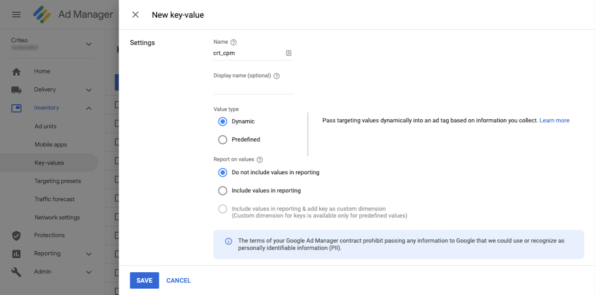Save the new key-value
Image resolution: width=595 pixels, height=295 pixels.
coord(144,281)
